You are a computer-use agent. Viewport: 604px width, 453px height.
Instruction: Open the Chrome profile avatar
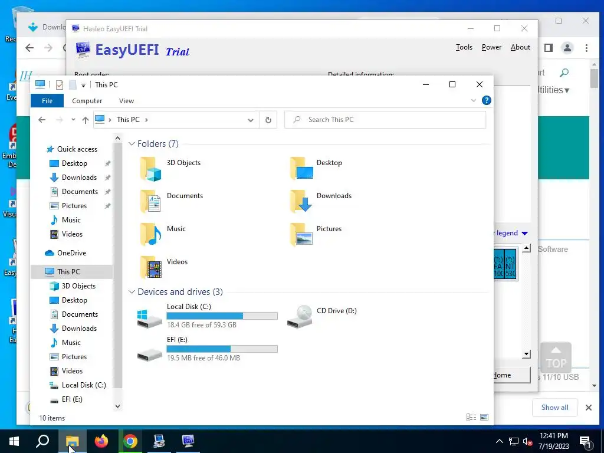(x=567, y=48)
